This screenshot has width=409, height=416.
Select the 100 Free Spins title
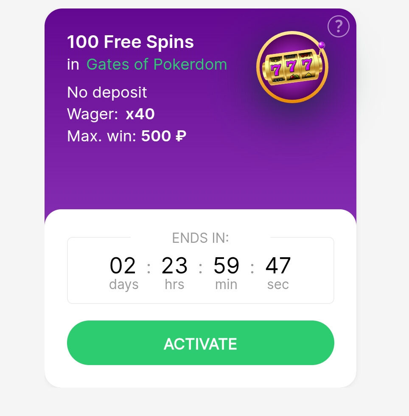(130, 42)
